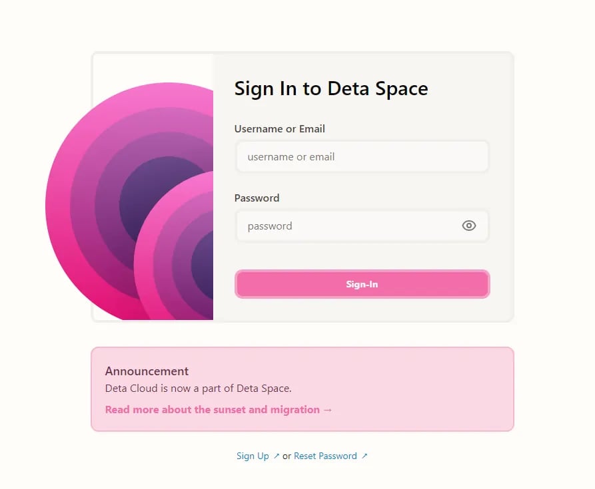Click the external arrow icon beside Reset Password

click(364, 456)
